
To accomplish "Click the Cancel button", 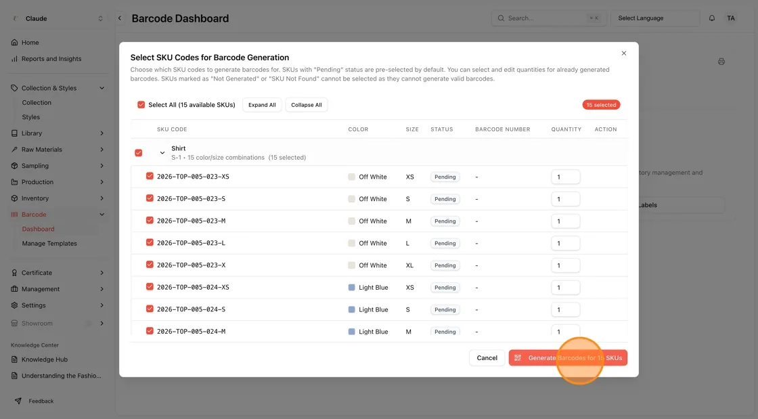I will click(x=487, y=358).
